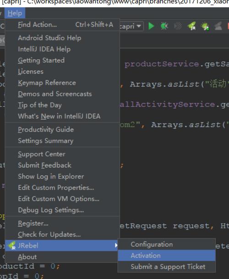The height and width of the screenshot is (279, 229).
Task: Select Getting Started menu item
Action: coord(62,60)
